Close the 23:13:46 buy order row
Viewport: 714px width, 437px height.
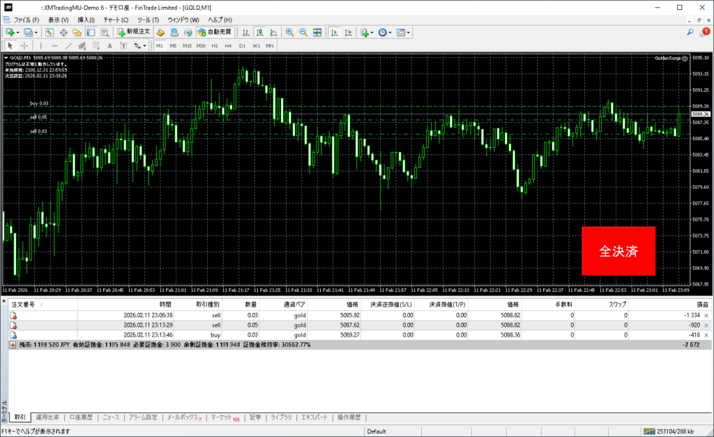click(x=706, y=335)
